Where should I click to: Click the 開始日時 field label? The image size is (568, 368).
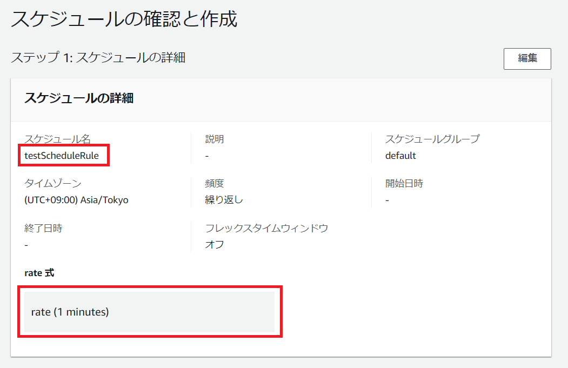[404, 184]
